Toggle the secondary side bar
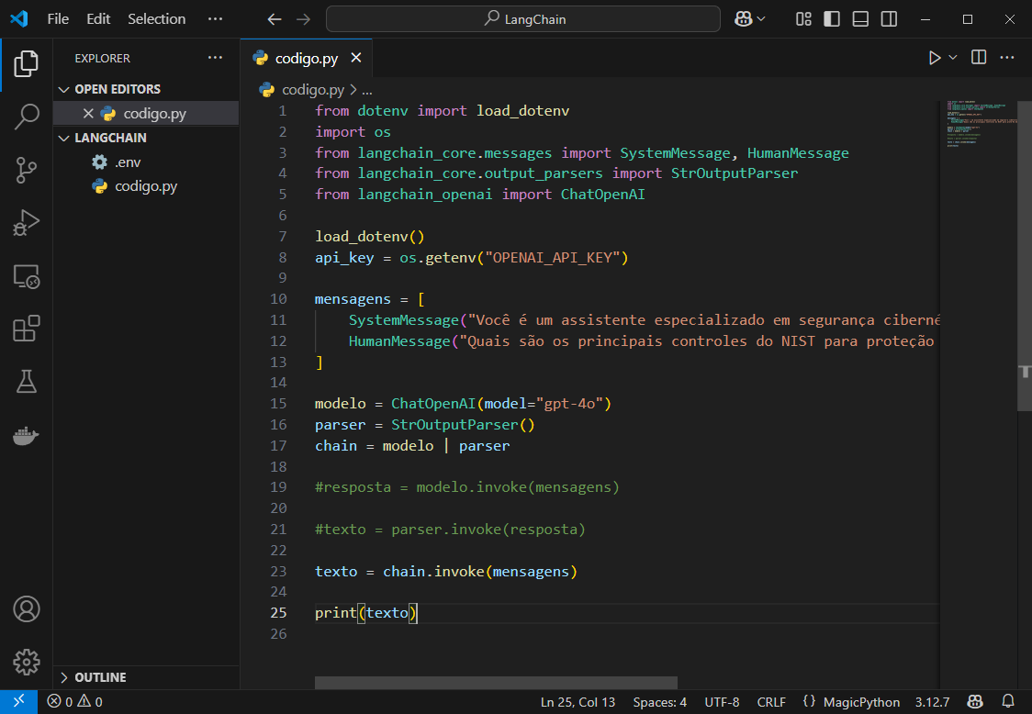 pos(889,19)
